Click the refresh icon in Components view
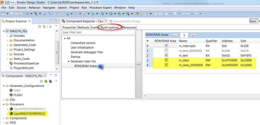The width and height of the screenshot is (260, 125). pyautogui.click(x=46, y=81)
